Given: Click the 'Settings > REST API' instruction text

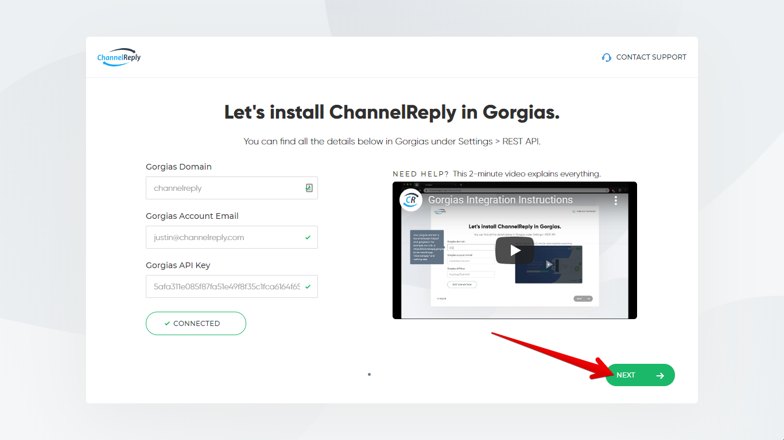Looking at the screenshot, I should (499, 141).
